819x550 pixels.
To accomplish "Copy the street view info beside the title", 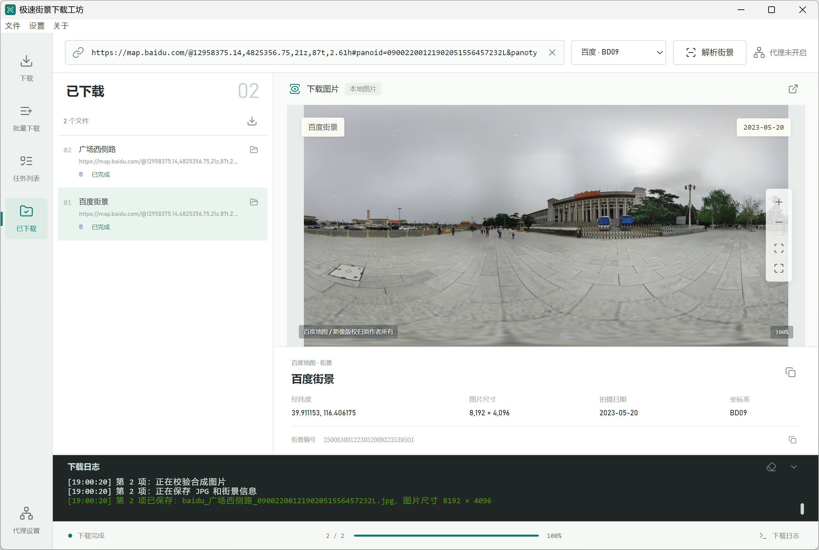I will click(790, 373).
